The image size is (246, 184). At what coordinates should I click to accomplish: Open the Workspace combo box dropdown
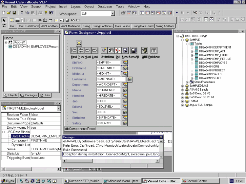pos(113,13)
